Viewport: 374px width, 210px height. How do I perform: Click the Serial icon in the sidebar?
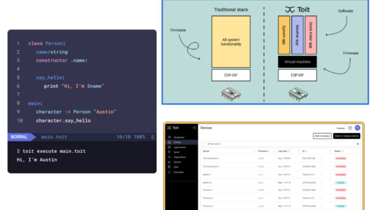[169, 152]
